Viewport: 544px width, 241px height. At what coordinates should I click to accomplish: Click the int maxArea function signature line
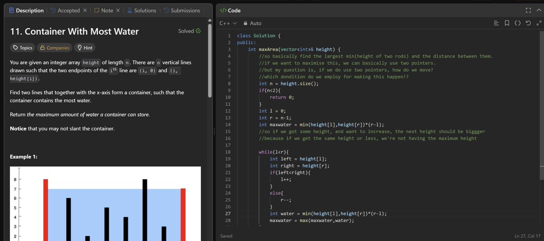pos(294,49)
